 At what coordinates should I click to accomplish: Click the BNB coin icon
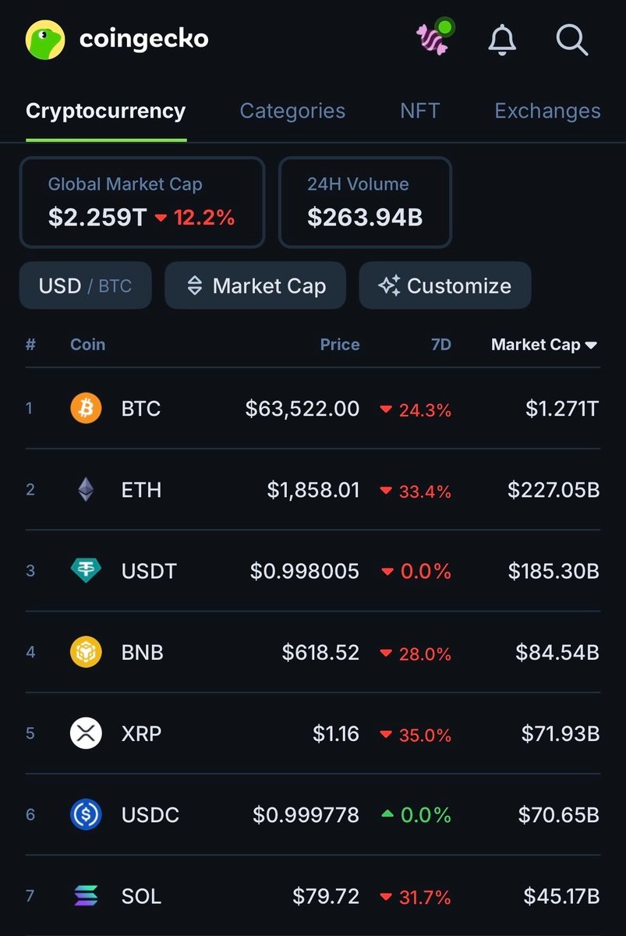point(86,652)
